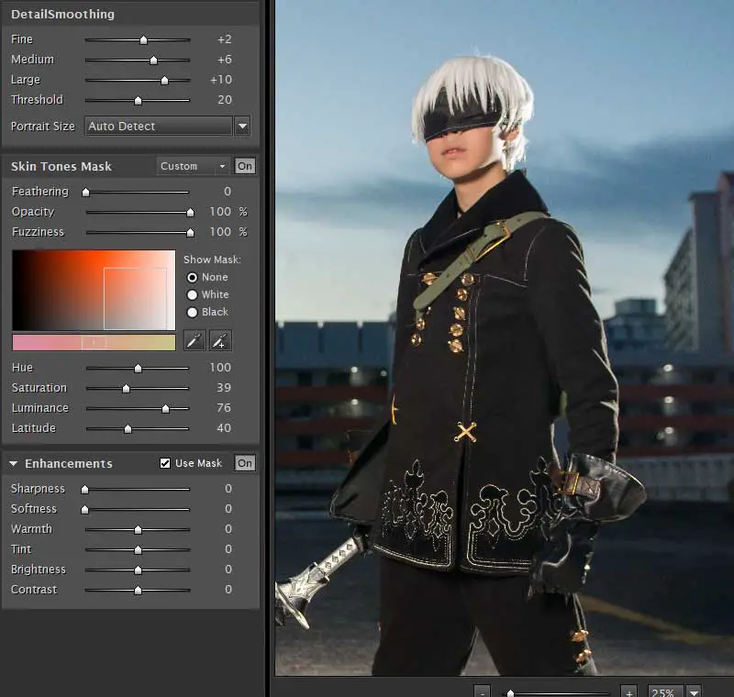Click the Saturation value field 39

(224, 387)
